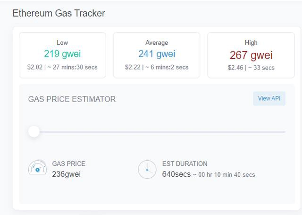Click the speedometer gauge icon

click(x=37, y=169)
